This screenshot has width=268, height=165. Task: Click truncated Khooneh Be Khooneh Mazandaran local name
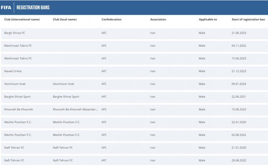point(75,110)
